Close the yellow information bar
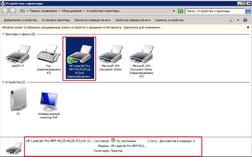This screenshot has height=157, width=252. pos(248,27)
